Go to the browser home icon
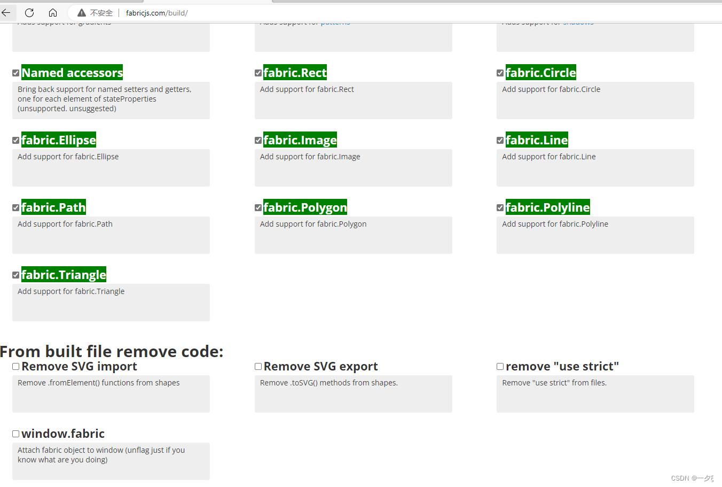This screenshot has width=722, height=487. click(53, 12)
